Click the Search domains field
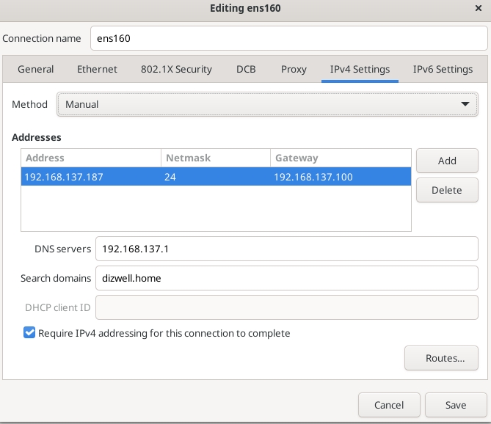491x424 pixels. click(287, 278)
